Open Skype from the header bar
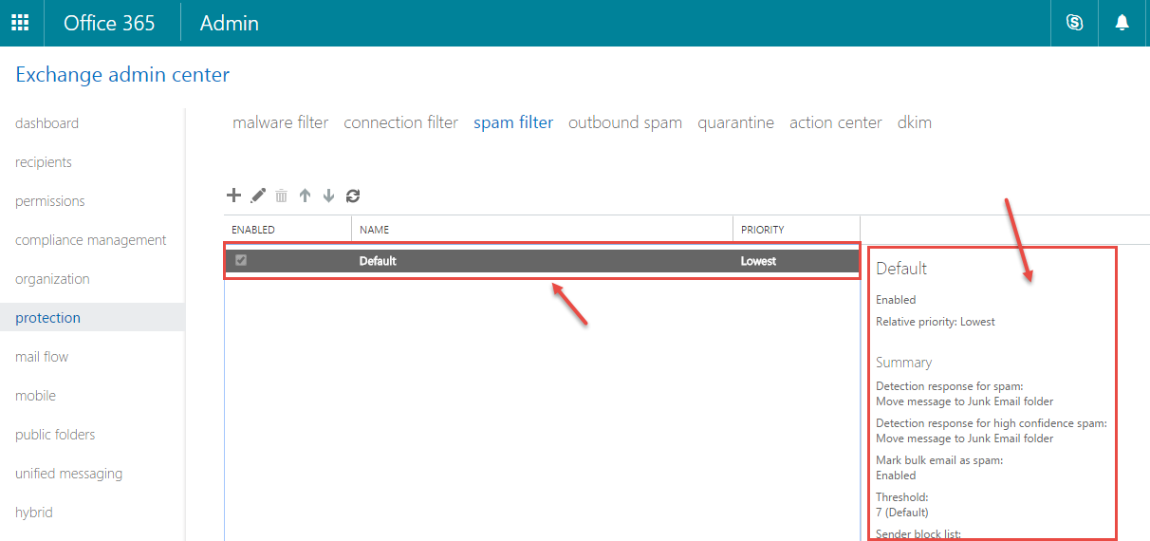 [1074, 23]
